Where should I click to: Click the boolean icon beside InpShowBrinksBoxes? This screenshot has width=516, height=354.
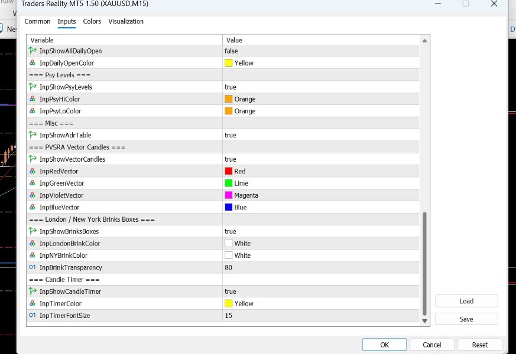(x=33, y=231)
